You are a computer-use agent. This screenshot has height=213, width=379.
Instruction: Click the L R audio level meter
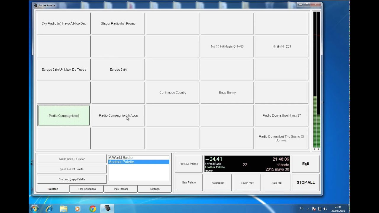point(317,81)
